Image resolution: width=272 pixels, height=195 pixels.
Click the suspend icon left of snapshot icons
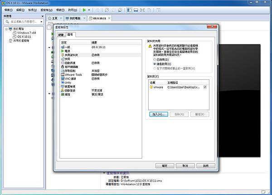pyautogui.click(x=97, y=10)
